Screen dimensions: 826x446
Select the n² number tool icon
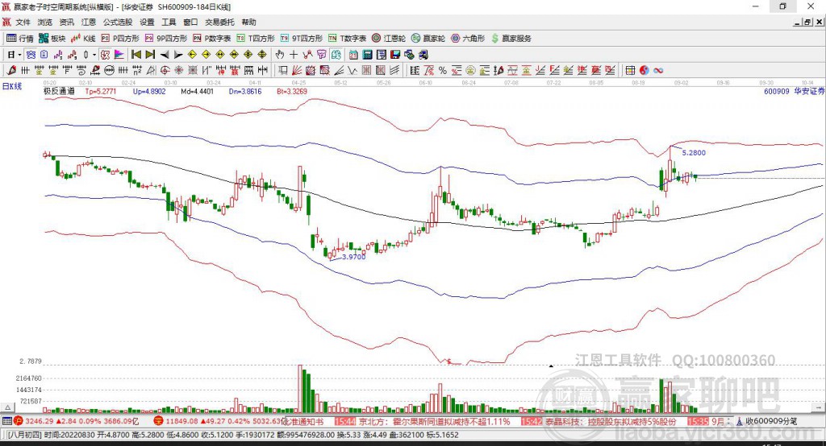[x=136, y=71]
